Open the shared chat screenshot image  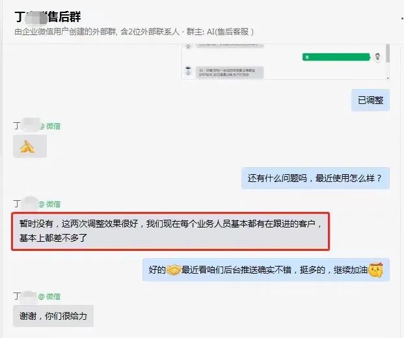pos(286,62)
